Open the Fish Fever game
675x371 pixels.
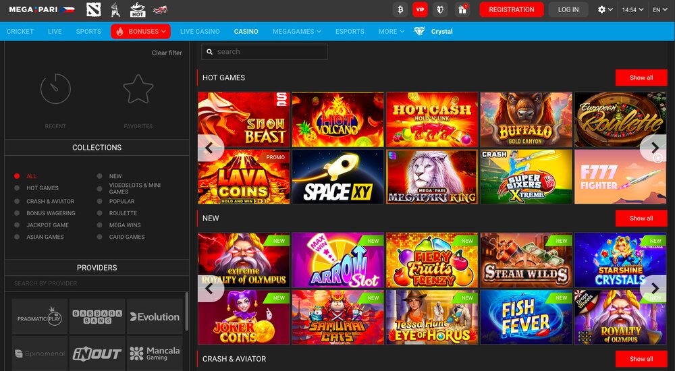(x=526, y=317)
